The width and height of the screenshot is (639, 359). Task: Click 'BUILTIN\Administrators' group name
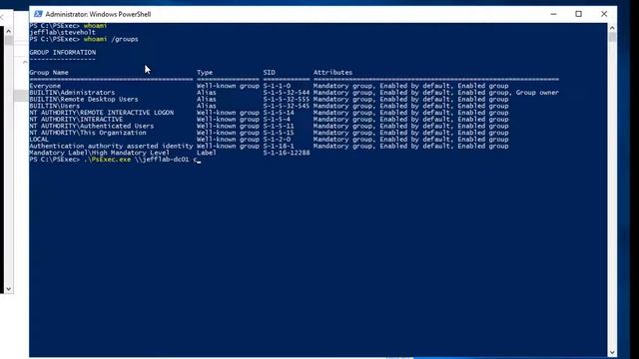tap(72, 93)
